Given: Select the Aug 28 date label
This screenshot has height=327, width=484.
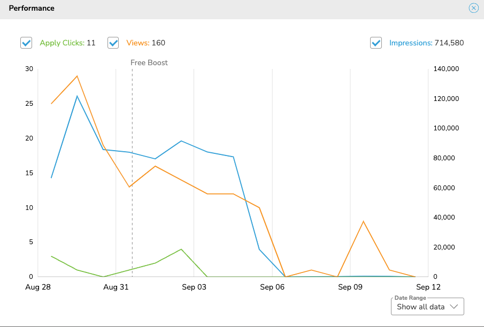Looking at the screenshot, I should coord(37,287).
